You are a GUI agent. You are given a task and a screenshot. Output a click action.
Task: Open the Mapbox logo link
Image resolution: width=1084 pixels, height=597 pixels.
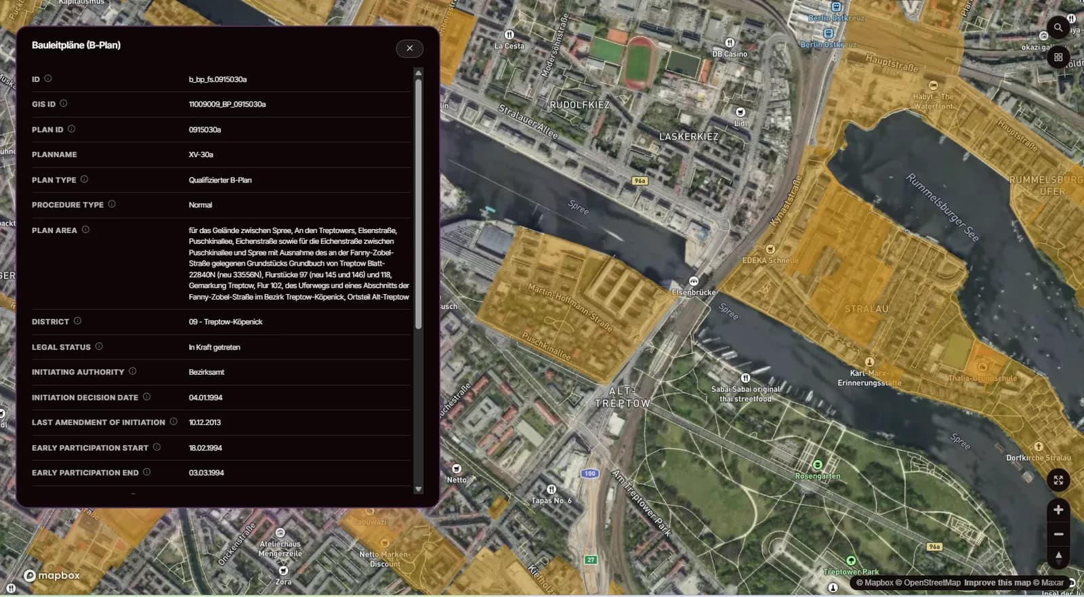52,575
